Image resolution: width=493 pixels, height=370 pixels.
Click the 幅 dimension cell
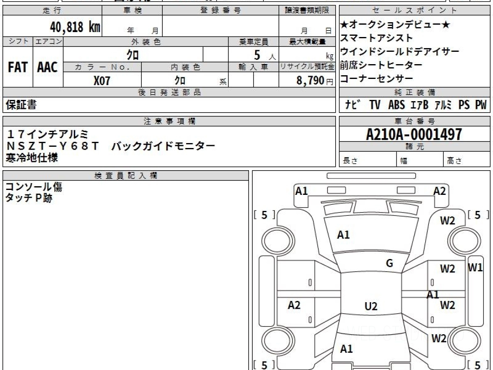click(x=420, y=160)
